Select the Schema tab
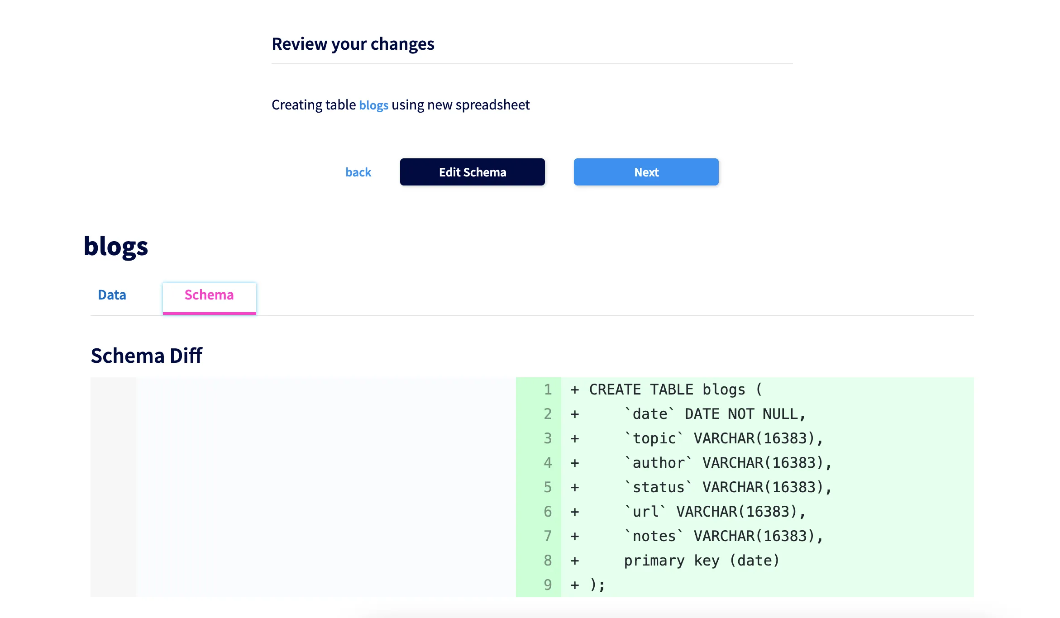The image size is (1060, 618). 209,295
